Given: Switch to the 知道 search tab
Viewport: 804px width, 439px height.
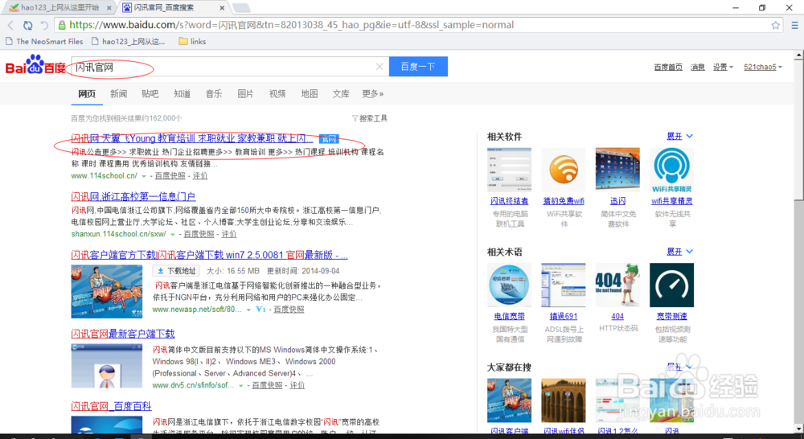Looking at the screenshot, I should coord(182,94).
